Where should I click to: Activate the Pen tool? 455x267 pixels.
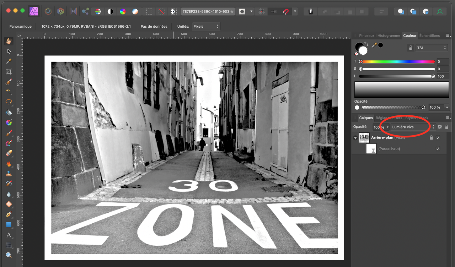point(9,214)
